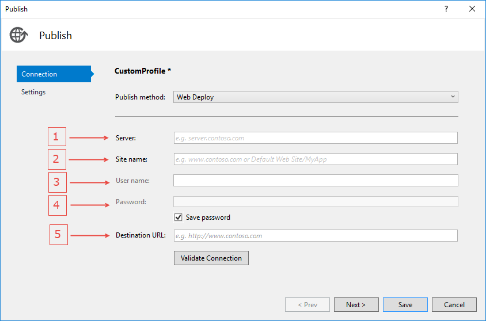Save the publish profile
This screenshot has width=486, height=321.
(405, 305)
